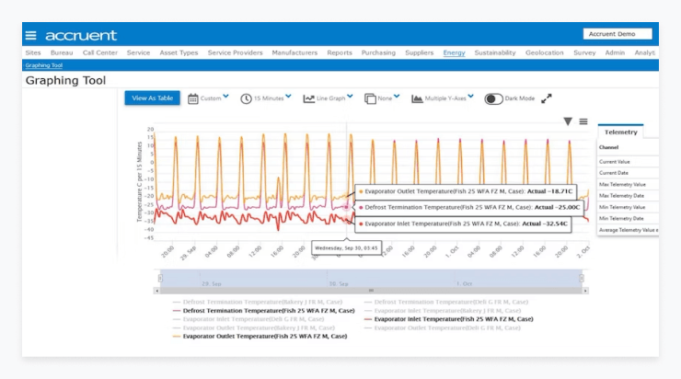This screenshot has width=681, height=379.
Task: Open the Line Graph type dropdown
Action: [334, 98]
